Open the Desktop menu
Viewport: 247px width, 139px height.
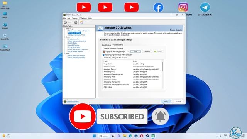click(74, 18)
